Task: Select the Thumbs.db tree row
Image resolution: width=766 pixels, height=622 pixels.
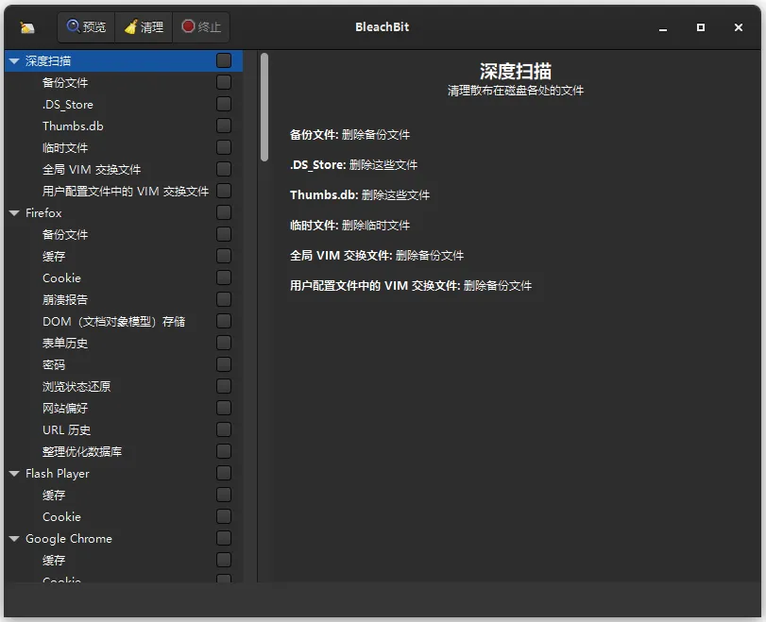Action: [123, 126]
